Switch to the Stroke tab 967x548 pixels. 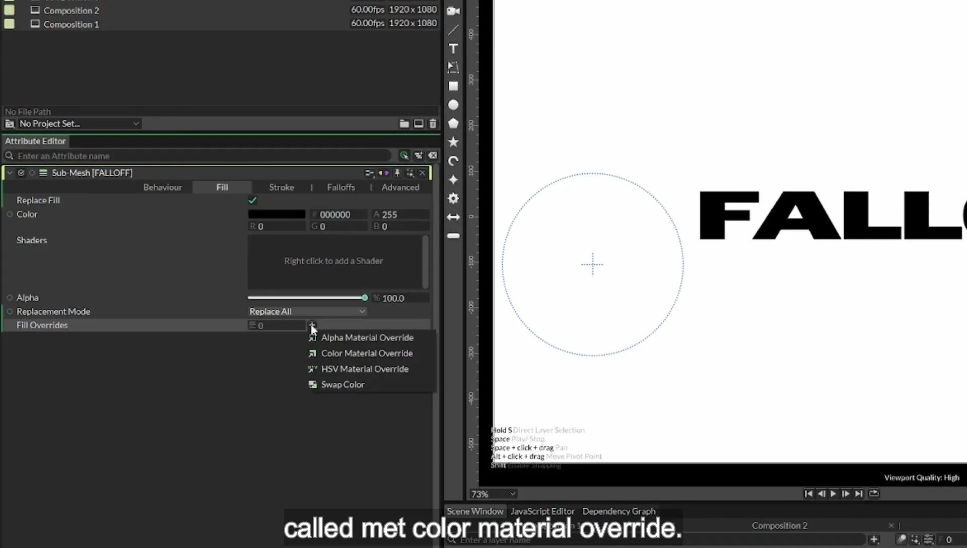coord(281,187)
